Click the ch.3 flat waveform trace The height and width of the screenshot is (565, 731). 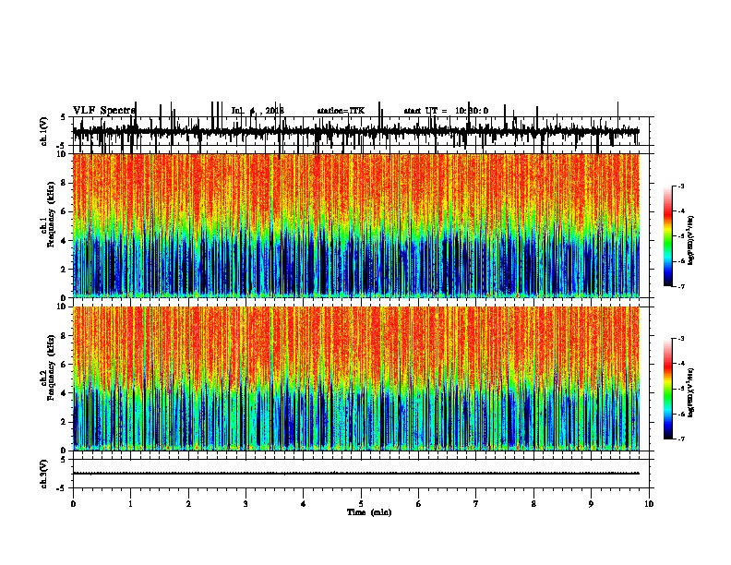pos(355,474)
